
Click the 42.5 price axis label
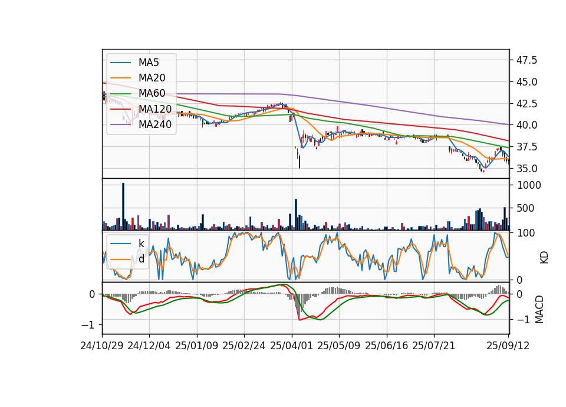526,104
